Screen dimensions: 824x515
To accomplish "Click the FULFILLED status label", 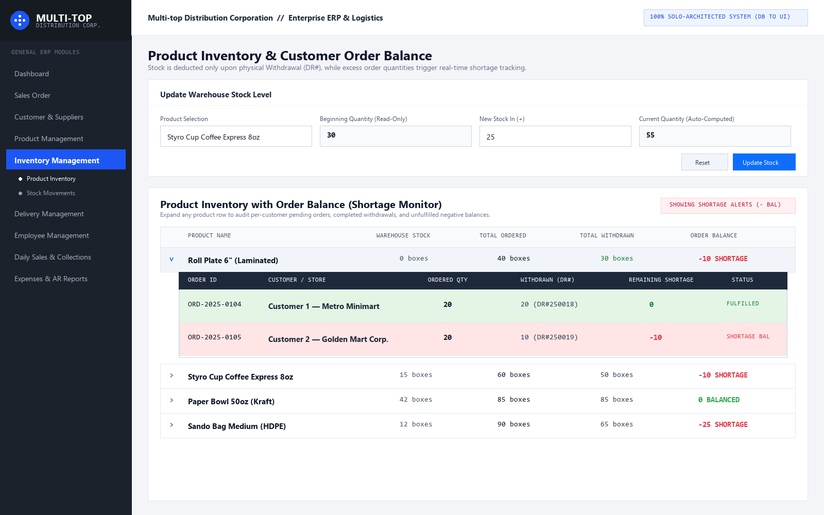I will [x=743, y=304].
